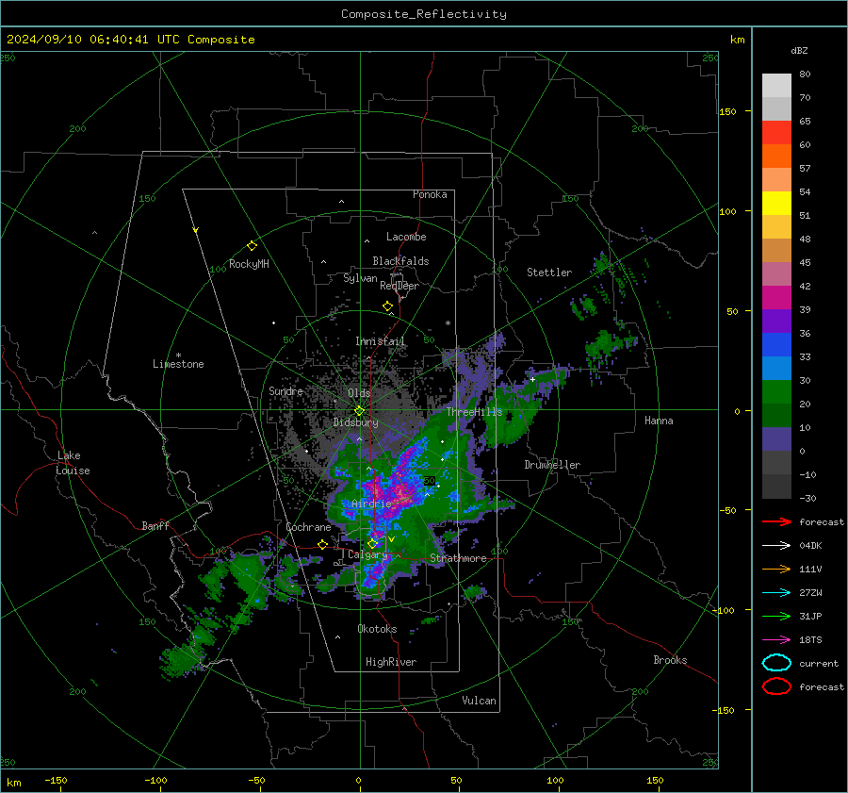
Task: Click the Sylvan label
Action: [360, 278]
